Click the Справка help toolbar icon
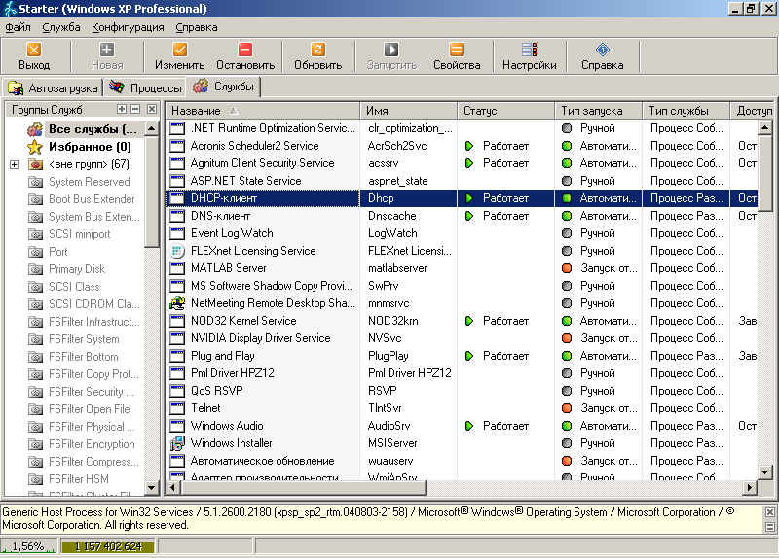 [x=602, y=50]
